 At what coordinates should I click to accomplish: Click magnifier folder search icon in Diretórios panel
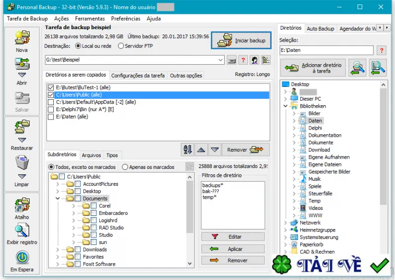[x=357, y=68]
